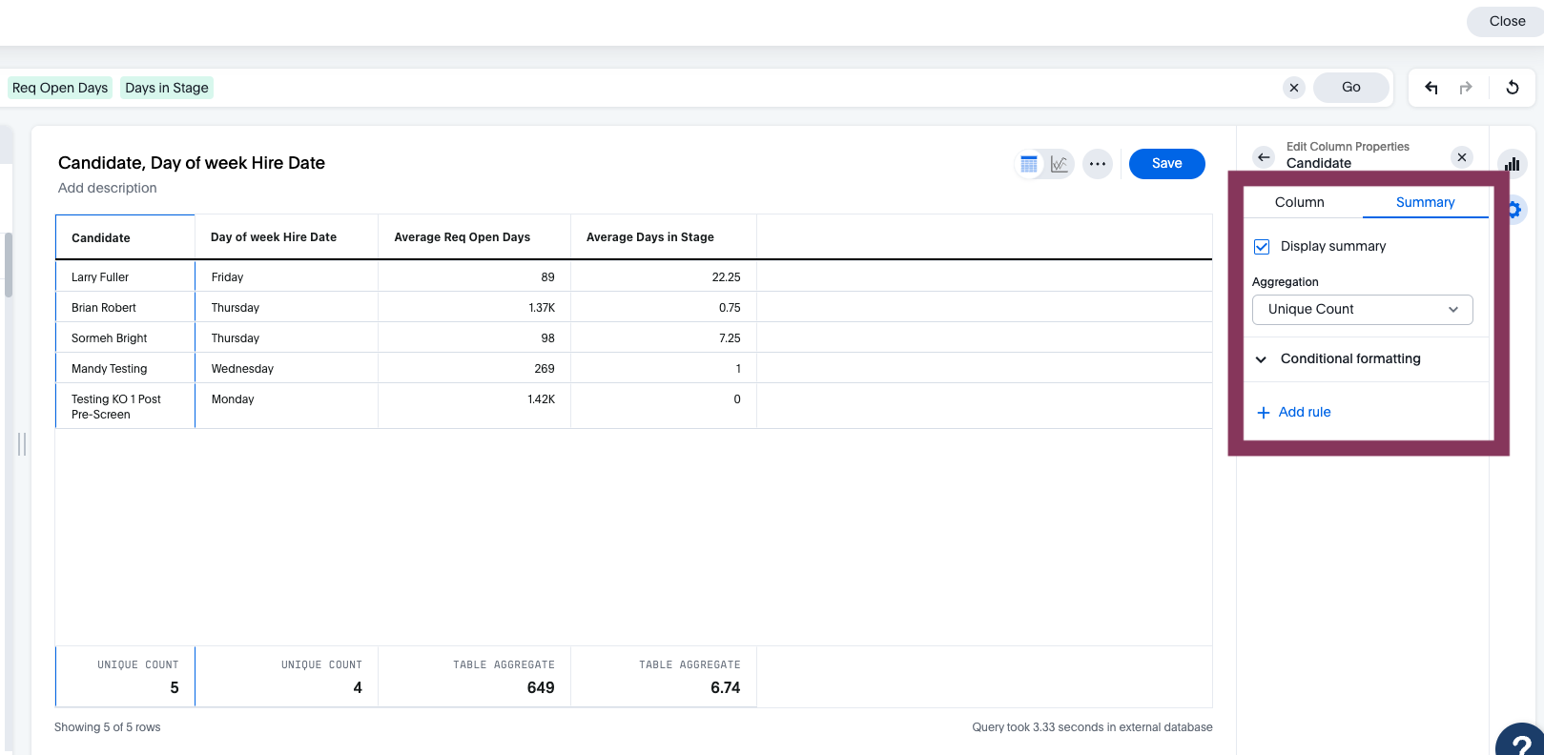Close the Edit Column Properties panel
Image resolution: width=1544 pixels, height=755 pixels.
(1462, 157)
